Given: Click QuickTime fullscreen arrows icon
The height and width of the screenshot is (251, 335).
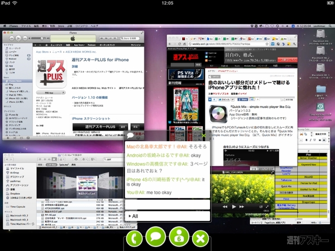Looking at the screenshot, I should pos(267,206).
